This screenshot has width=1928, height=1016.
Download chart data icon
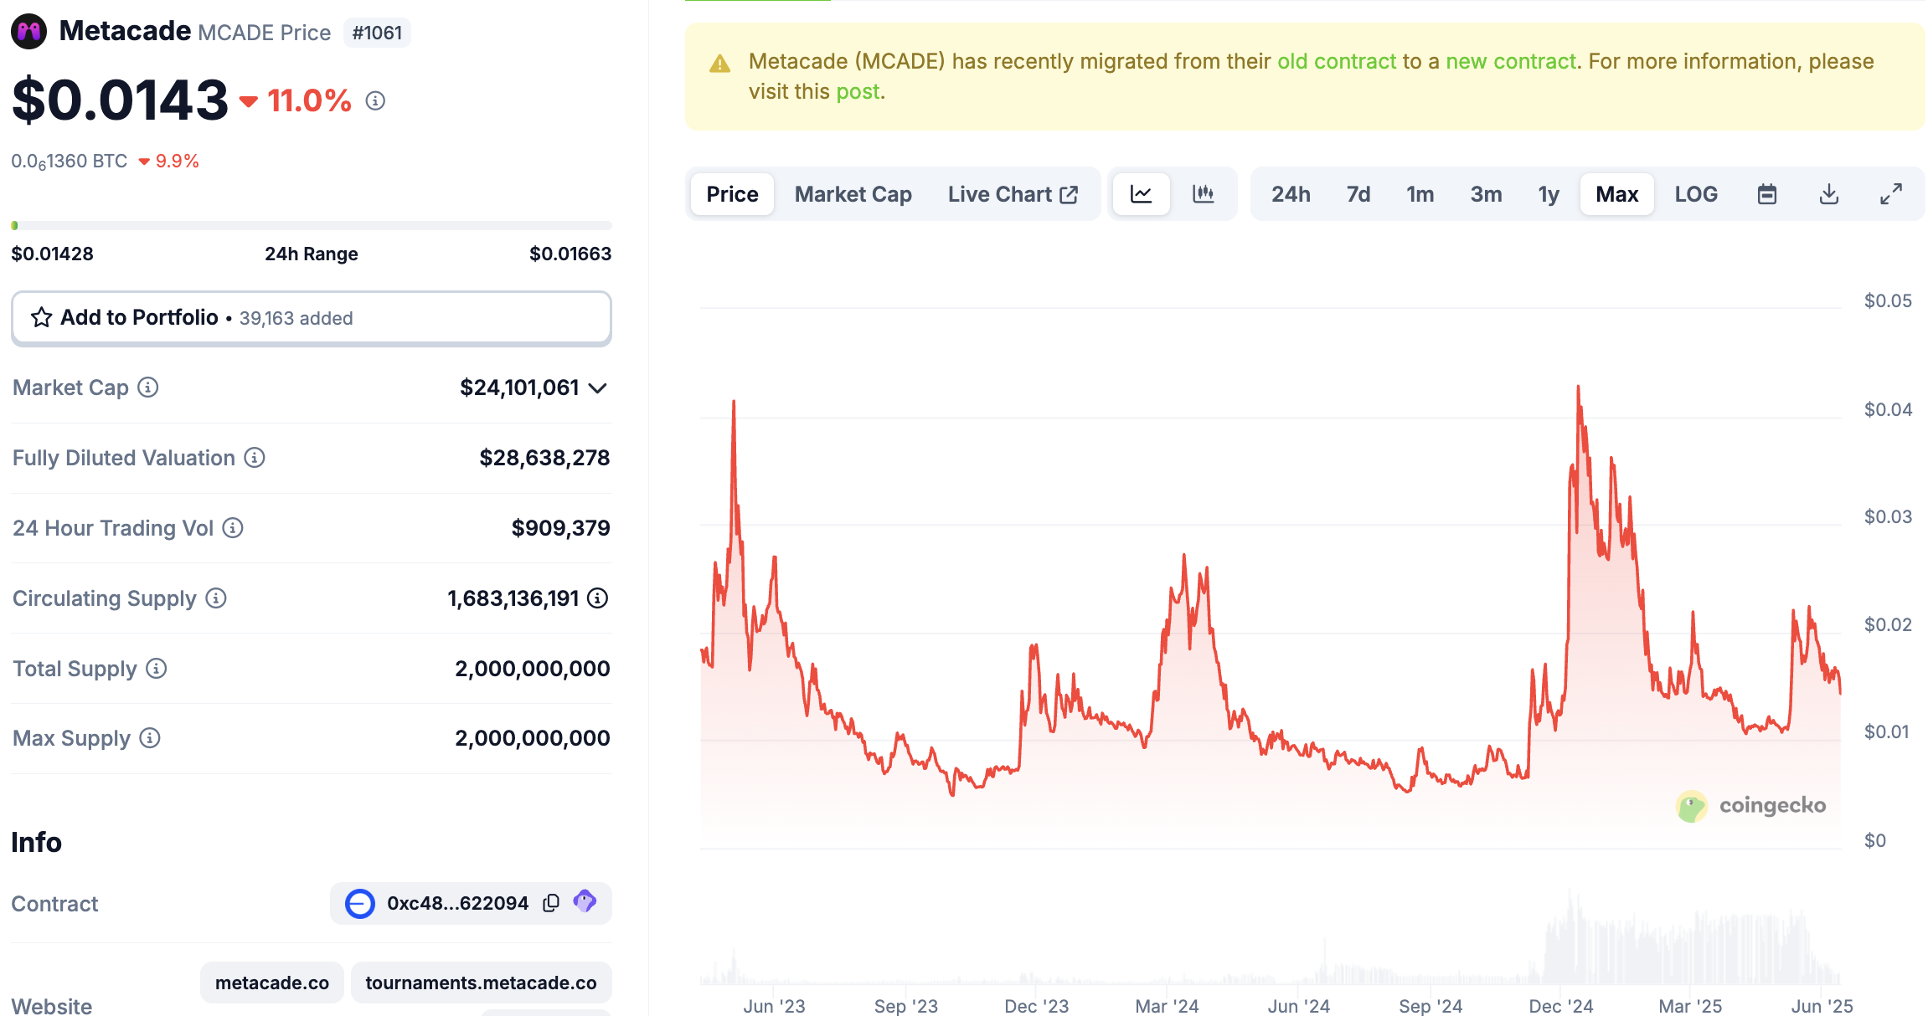pos(1828,194)
